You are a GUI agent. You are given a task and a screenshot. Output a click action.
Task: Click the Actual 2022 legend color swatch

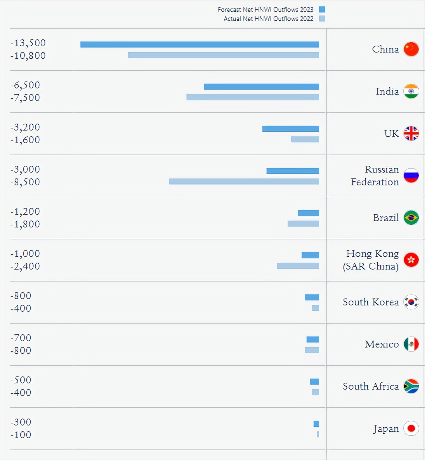(322, 19)
